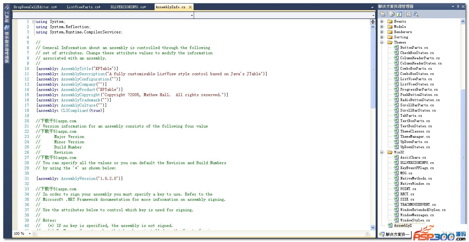Pin the Solution Explorer panel with pushpin
Screen dimensions: 469x242
(x=458, y=7)
